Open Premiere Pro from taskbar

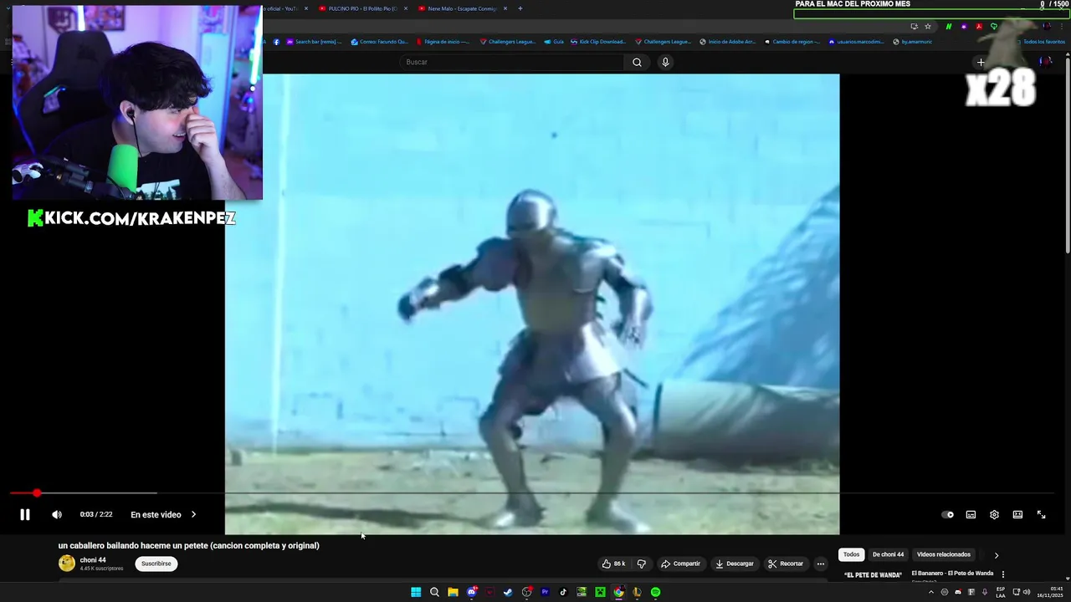pyautogui.click(x=545, y=592)
